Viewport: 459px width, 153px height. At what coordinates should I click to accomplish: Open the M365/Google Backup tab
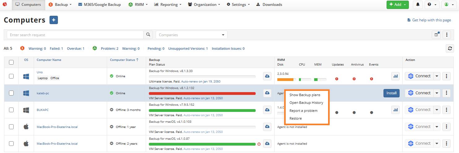99,5
